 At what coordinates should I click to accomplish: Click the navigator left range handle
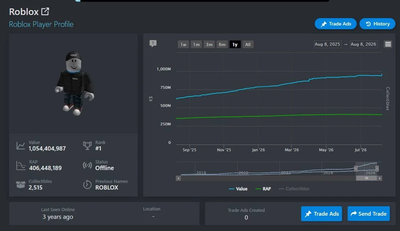click(x=356, y=168)
